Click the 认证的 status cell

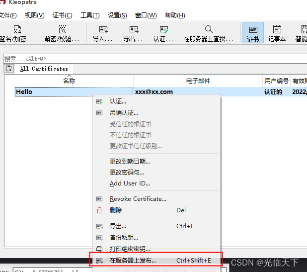coord(273,91)
